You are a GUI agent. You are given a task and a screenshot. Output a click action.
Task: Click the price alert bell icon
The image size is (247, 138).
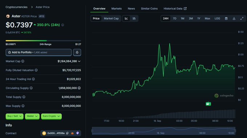coord(77,52)
